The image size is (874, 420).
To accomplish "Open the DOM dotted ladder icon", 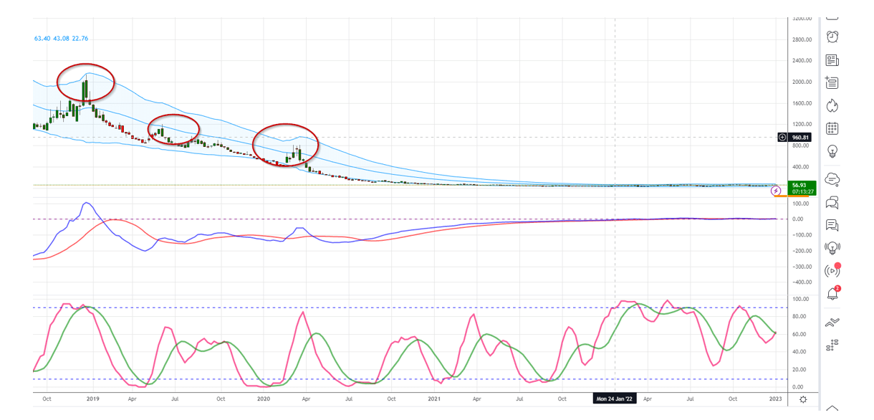I will tap(832, 346).
